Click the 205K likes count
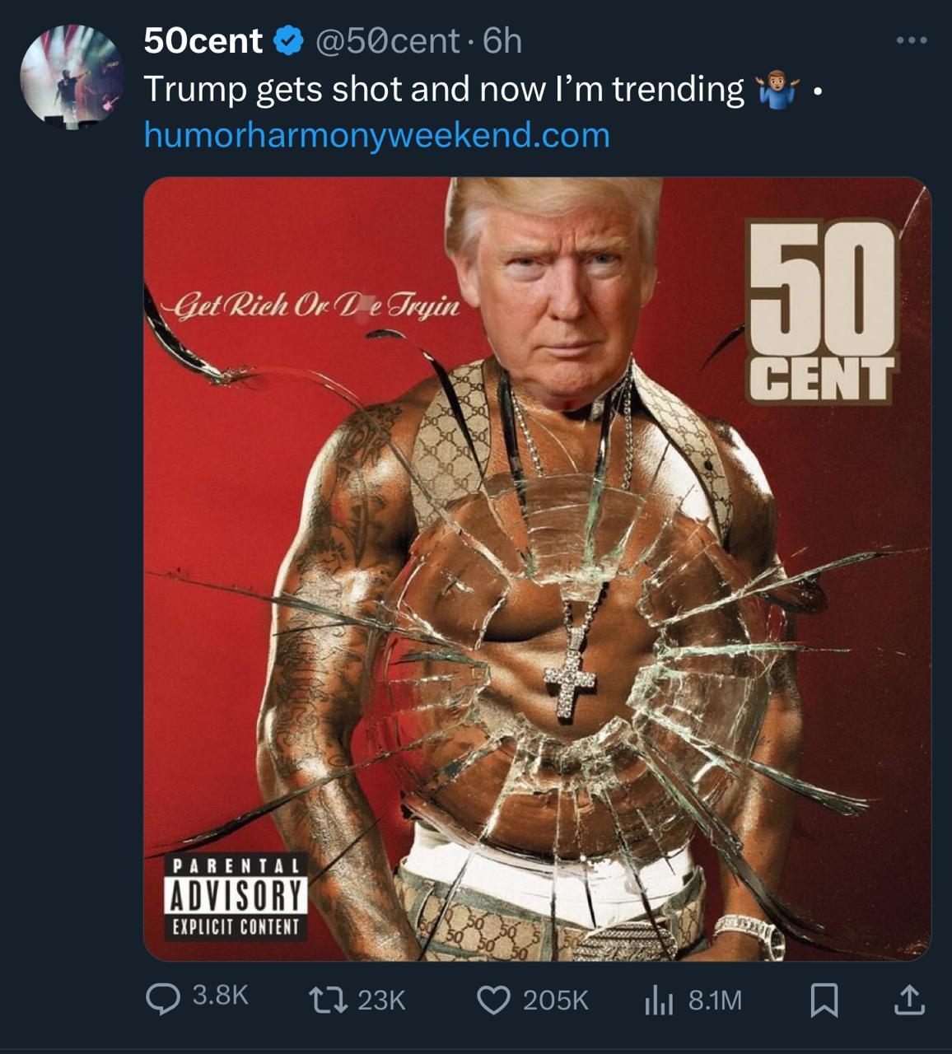The image size is (952, 1054). pos(556,1000)
